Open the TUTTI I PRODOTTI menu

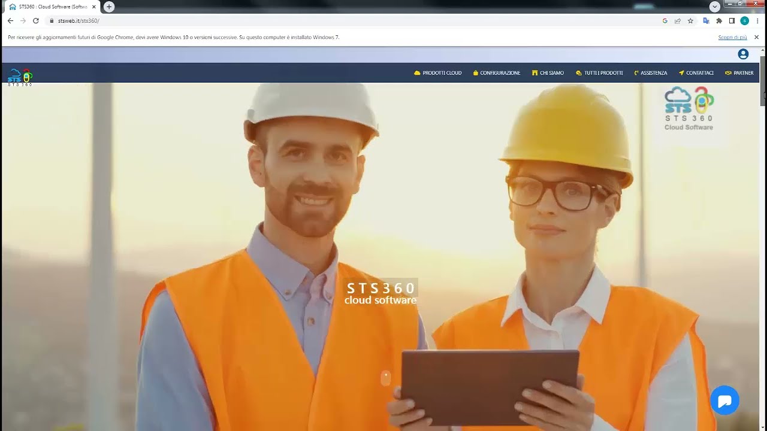pos(599,73)
